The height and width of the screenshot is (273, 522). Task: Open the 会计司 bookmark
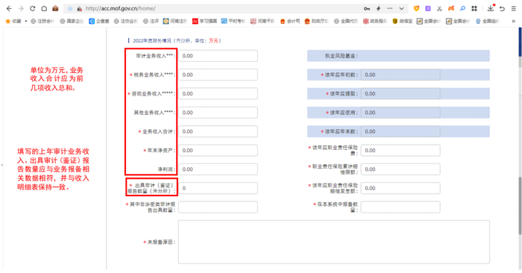pyautogui.click(x=290, y=21)
